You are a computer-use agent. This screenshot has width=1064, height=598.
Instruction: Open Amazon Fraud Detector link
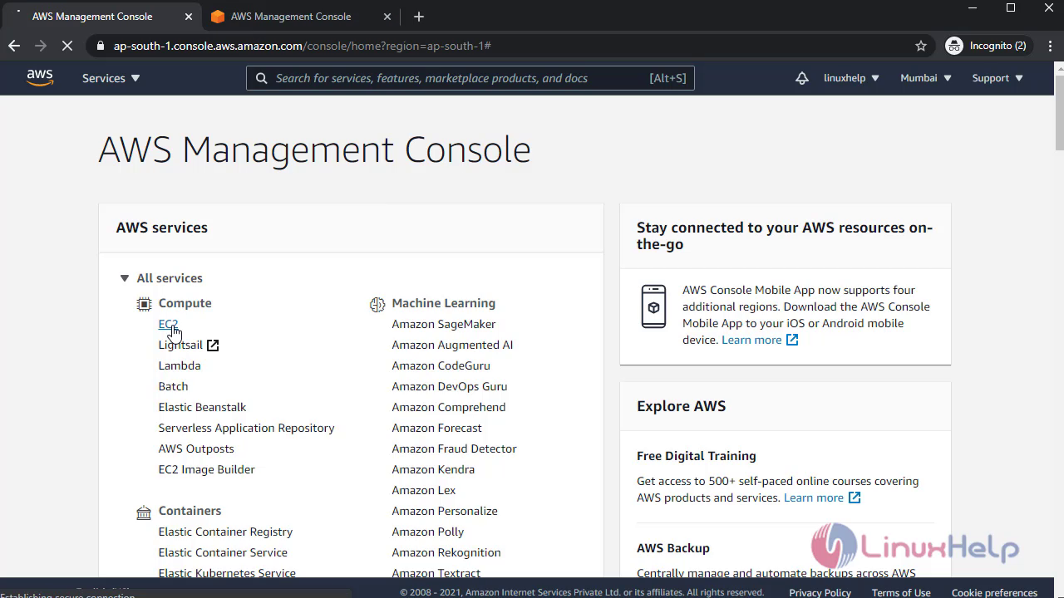[454, 448]
